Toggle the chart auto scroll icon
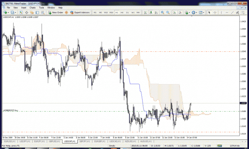249x149 pixels. pos(174,12)
